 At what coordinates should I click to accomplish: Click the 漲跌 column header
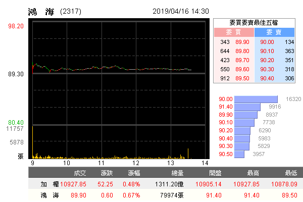(x=107, y=173)
